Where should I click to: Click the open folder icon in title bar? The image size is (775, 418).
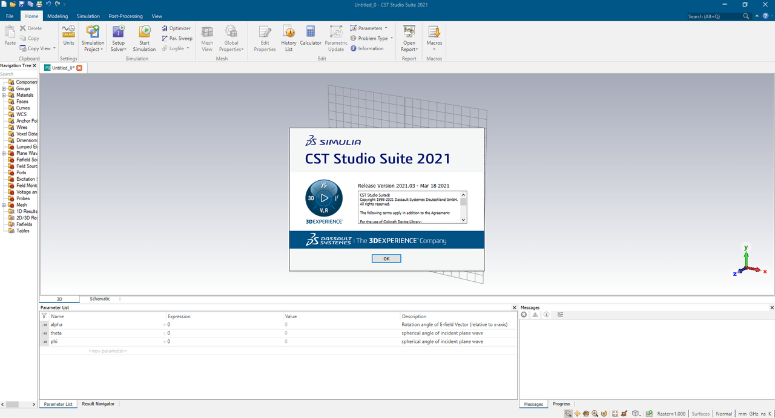pos(12,4)
